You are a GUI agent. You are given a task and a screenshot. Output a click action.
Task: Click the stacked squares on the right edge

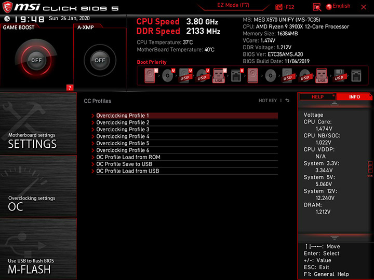(x=370, y=167)
